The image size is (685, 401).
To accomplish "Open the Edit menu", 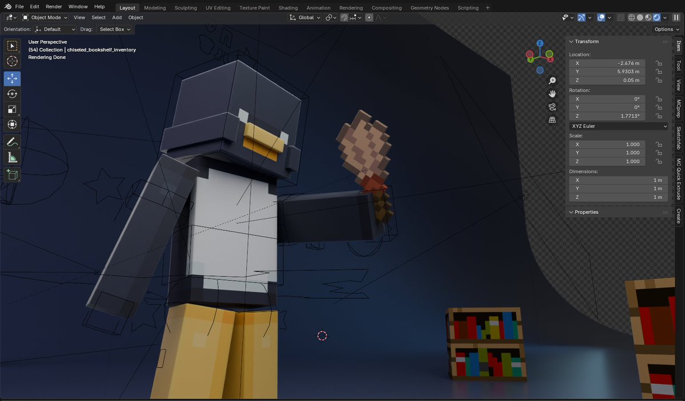I will coord(34,6).
